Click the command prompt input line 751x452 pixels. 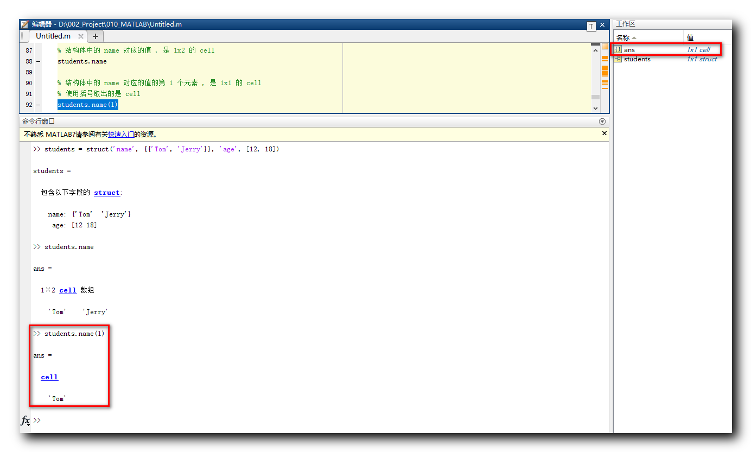pos(320,421)
